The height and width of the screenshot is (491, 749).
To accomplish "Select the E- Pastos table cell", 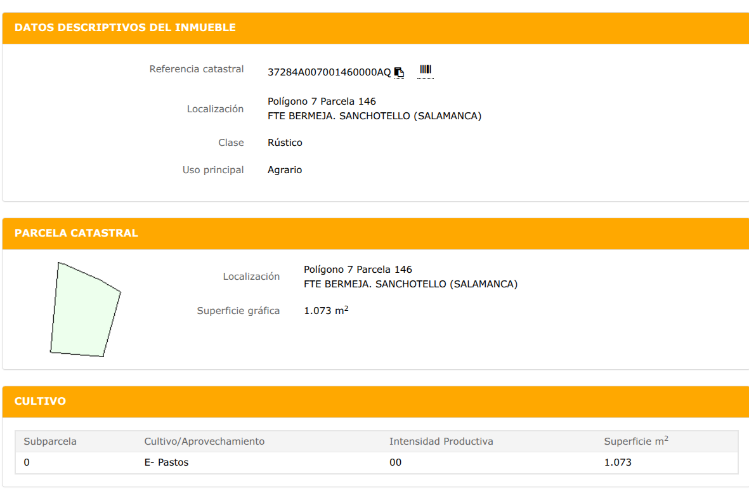I will [166, 462].
